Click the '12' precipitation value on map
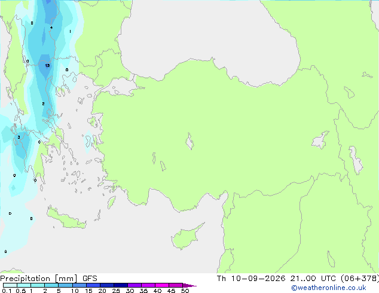The width and height of the screenshot is (379, 293). click(x=47, y=66)
